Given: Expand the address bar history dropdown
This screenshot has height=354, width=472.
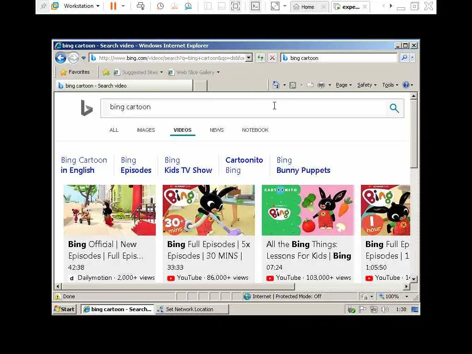Looking at the screenshot, I should [x=249, y=58].
